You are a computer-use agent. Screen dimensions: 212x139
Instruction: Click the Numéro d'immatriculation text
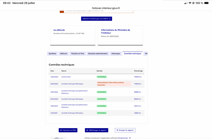69,33
